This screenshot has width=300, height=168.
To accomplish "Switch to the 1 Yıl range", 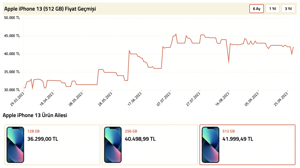I will click(x=272, y=9).
